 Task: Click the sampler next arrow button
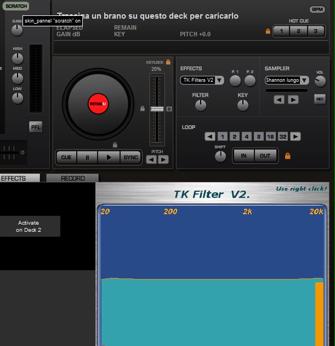tap(293, 99)
